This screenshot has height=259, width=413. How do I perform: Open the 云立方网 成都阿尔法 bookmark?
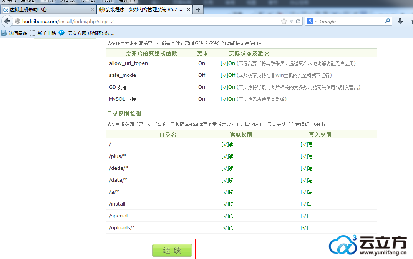(x=87, y=33)
